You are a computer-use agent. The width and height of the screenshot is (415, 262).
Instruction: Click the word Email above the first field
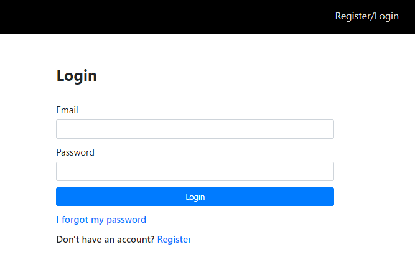tap(67, 110)
